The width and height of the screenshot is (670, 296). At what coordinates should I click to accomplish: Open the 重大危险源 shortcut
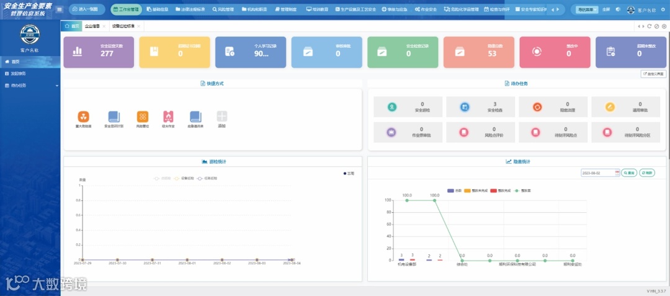pos(83,120)
